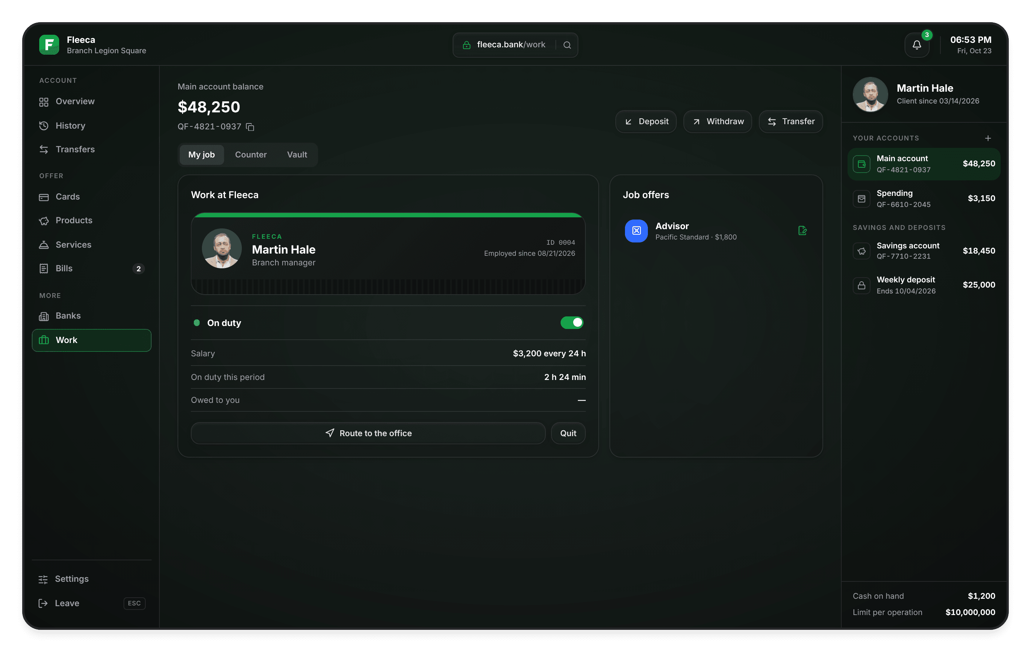Image resolution: width=1031 pixels, height=652 pixels.
Task: Select Work in the sidebar
Action: [92, 340]
